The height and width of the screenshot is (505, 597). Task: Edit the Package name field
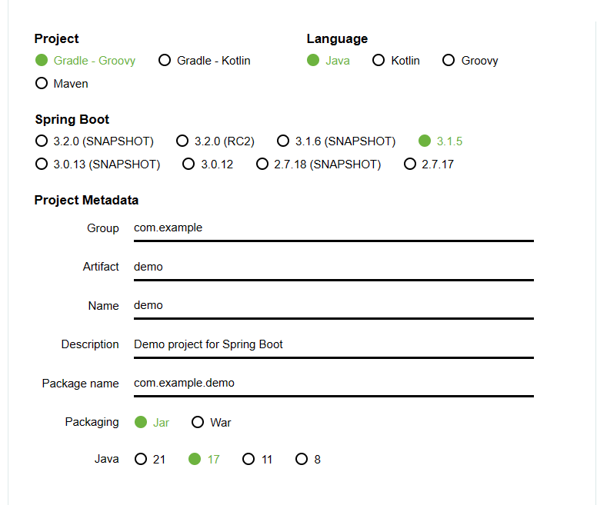[332, 383]
